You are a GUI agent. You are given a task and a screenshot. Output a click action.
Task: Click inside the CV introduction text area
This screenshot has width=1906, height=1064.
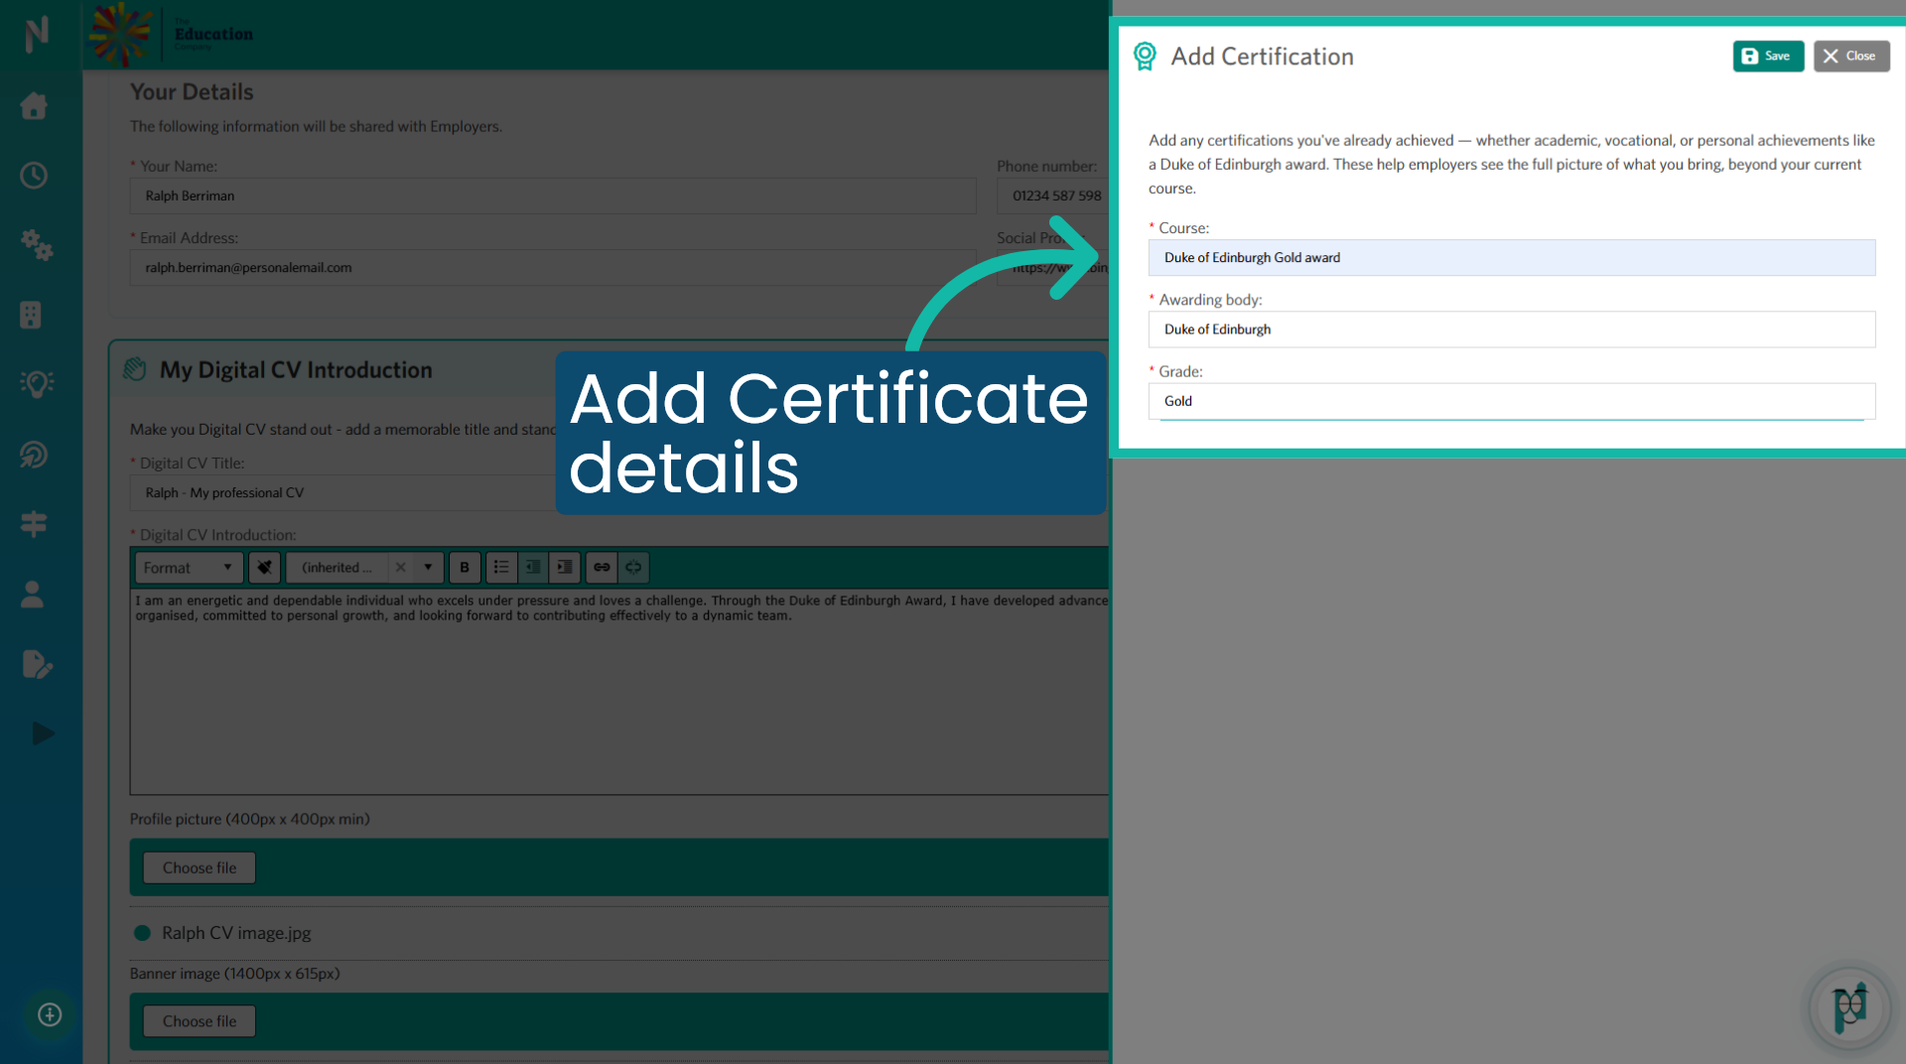point(619,691)
